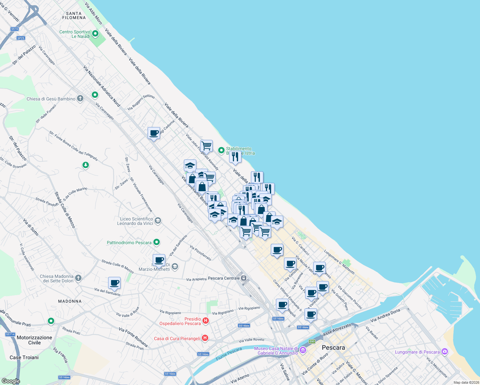
Task: Select the graduation cap marker near Via Giovanni Bovio
Action: 190,166
